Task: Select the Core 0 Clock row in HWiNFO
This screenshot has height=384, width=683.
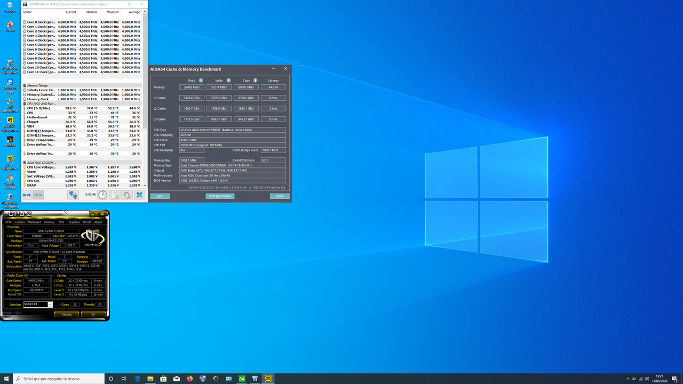Action: pyautogui.click(x=82, y=22)
